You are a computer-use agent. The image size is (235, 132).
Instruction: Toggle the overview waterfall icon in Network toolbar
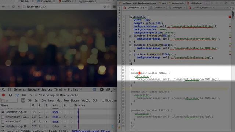(31, 95)
